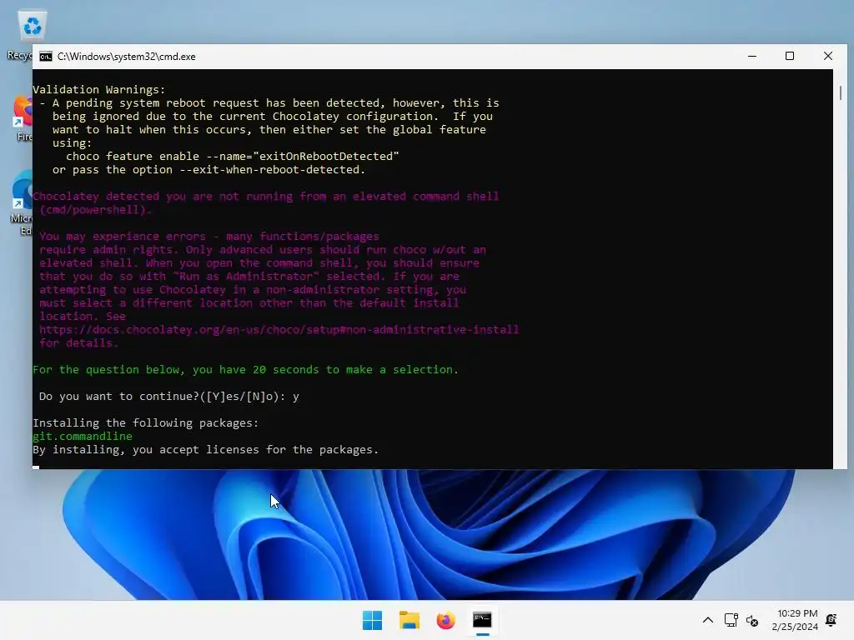Click the title text C:\Windows\system32\cmd.exe
The width and height of the screenshot is (854, 640).
click(127, 57)
